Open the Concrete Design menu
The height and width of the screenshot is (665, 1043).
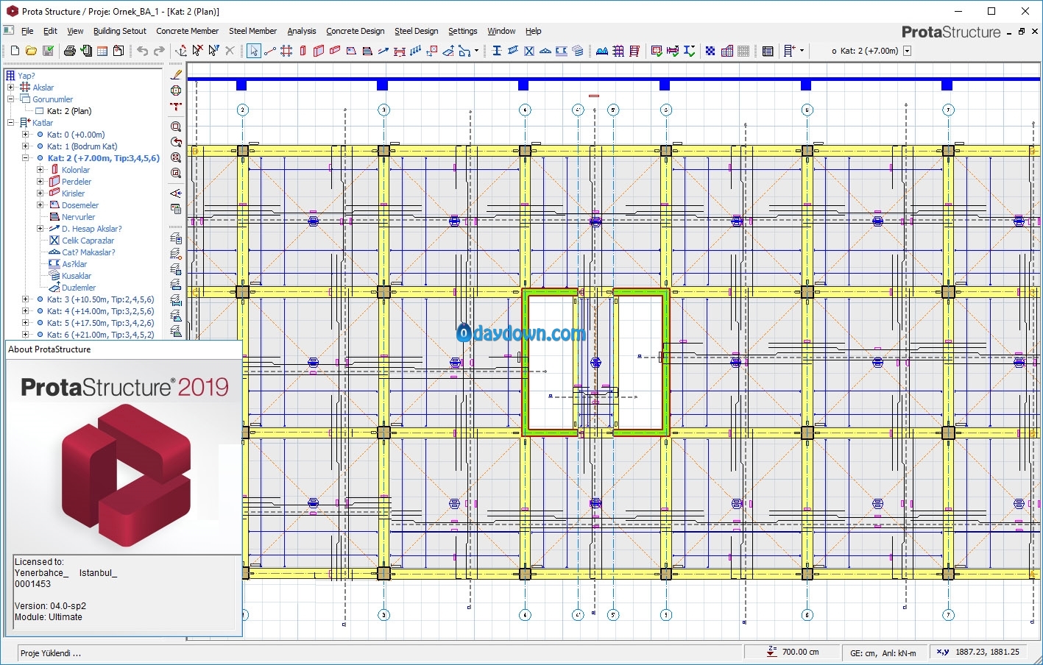[x=356, y=31]
